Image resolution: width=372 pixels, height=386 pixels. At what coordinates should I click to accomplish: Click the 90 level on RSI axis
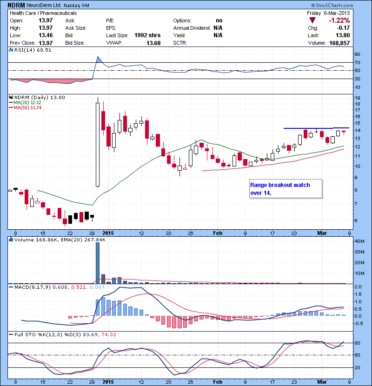(x=357, y=54)
